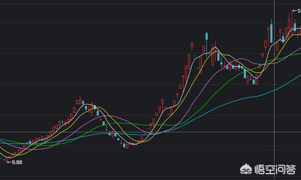Click the 悟空问答 watermark text

point(275,170)
